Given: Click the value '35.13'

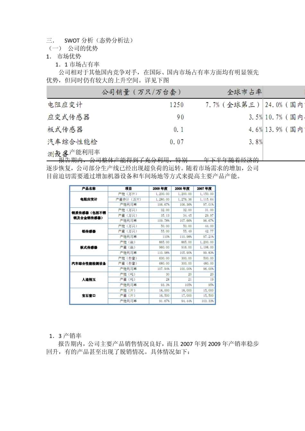Looking at the screenshot, I should 165,216.
